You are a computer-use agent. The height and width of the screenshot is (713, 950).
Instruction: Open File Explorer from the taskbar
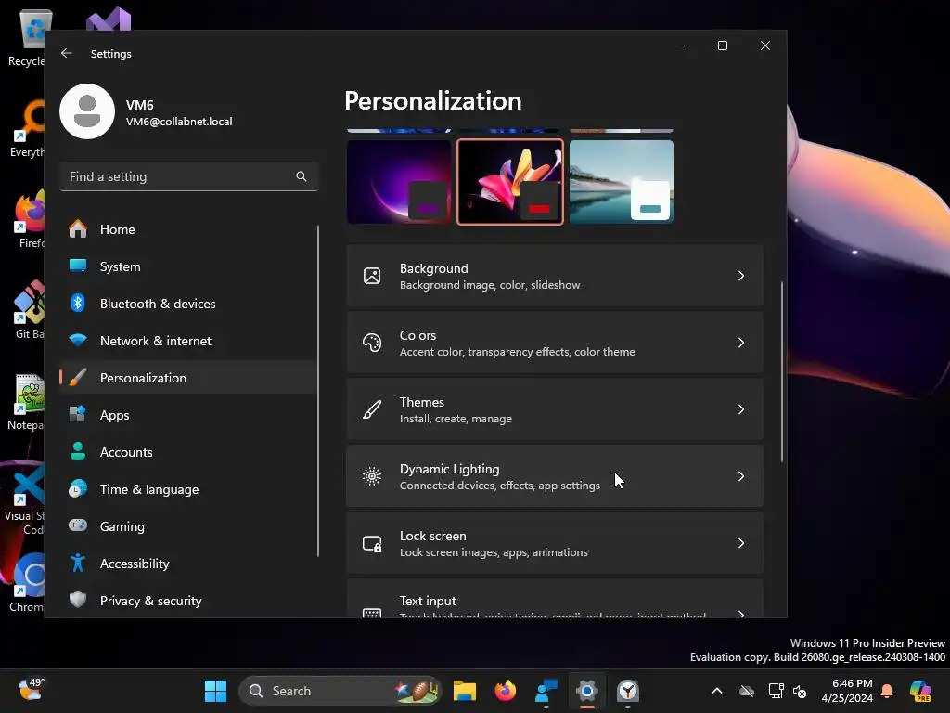point(465,691)
